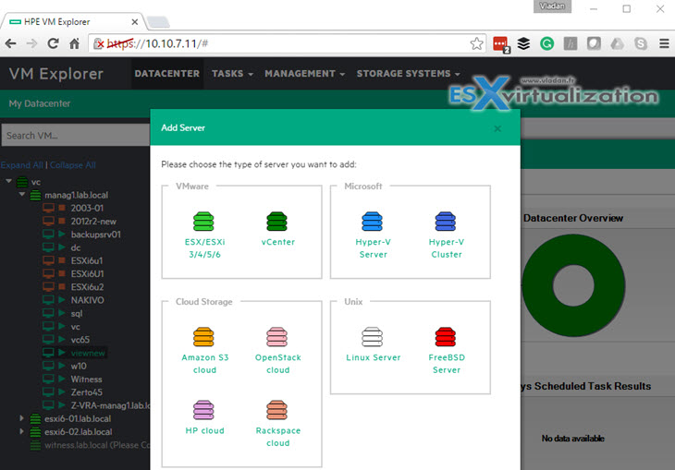Pick the HP cloud icon
This screenshot has height=470, width=675.
203,410
